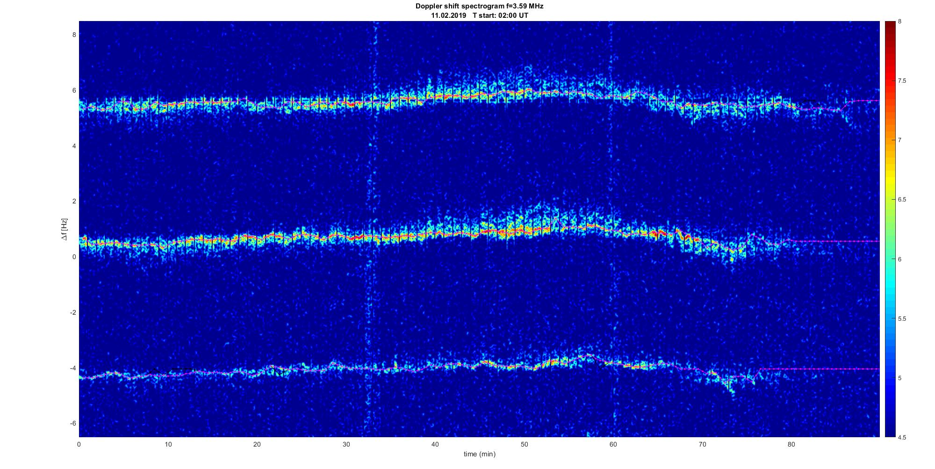Click the colorbar tick label '6.5'
Image resolution: width=935 pixels, height=469 pixels.
pyautogui.click(x=902, y=200)
